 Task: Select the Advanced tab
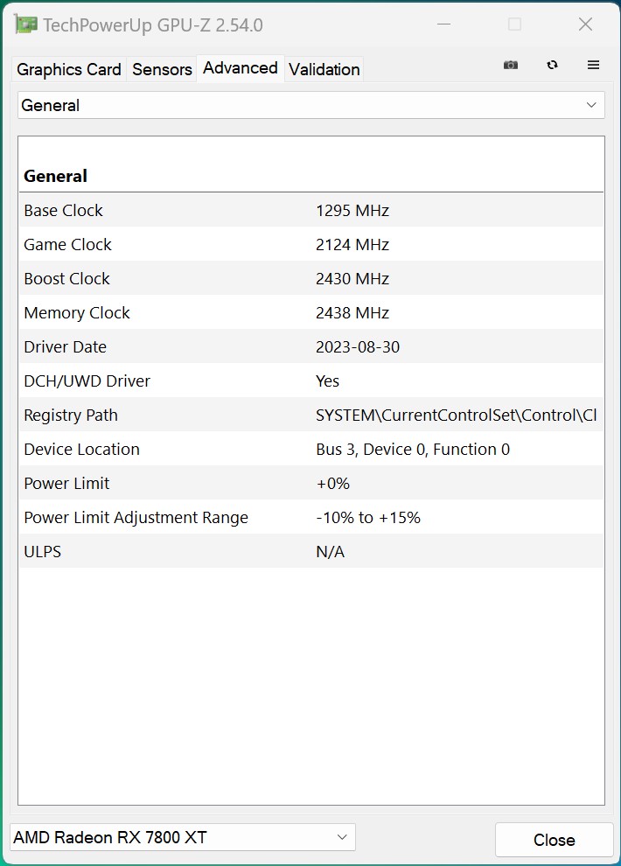pos(240,68)
